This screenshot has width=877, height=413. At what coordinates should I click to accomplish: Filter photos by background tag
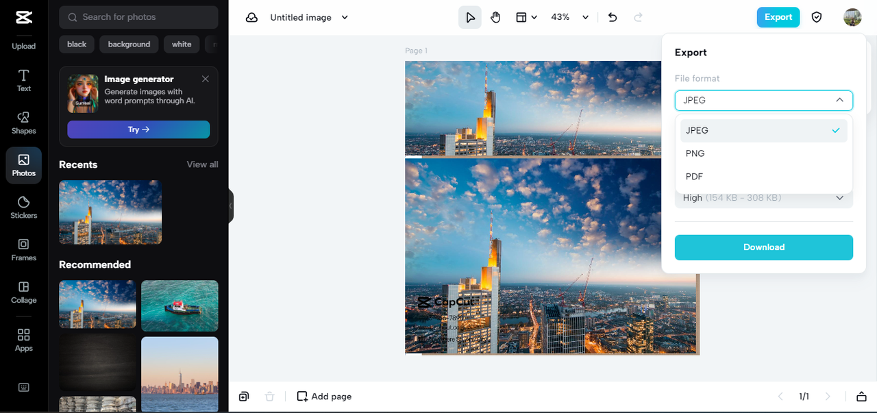pyautogui.click(x=129, y=44)
